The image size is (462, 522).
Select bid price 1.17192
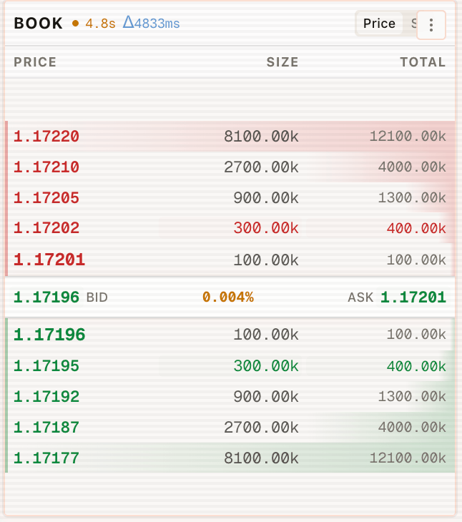[46, 397]
